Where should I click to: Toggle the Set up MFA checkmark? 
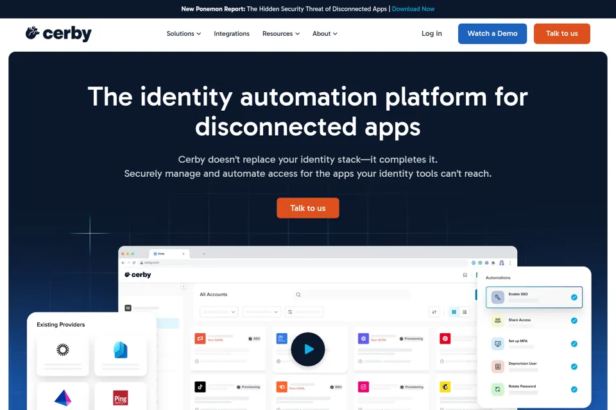pos(574,343)
